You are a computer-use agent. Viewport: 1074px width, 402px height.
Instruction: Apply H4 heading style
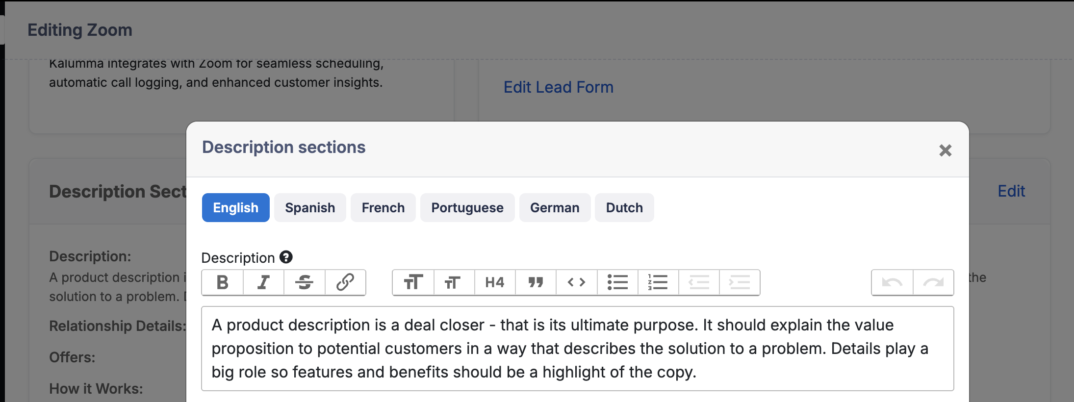pyautogui.click(x=495, y=282)
